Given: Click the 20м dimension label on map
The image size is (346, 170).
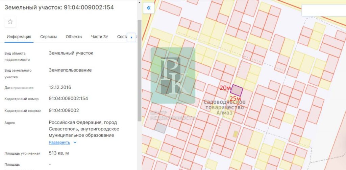Looking at the screenshot, I should [x=225, y=88].
